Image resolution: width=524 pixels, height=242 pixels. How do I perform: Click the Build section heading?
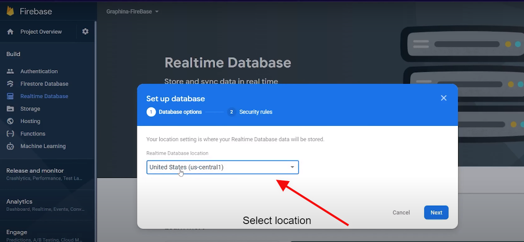tap(13, 54)
